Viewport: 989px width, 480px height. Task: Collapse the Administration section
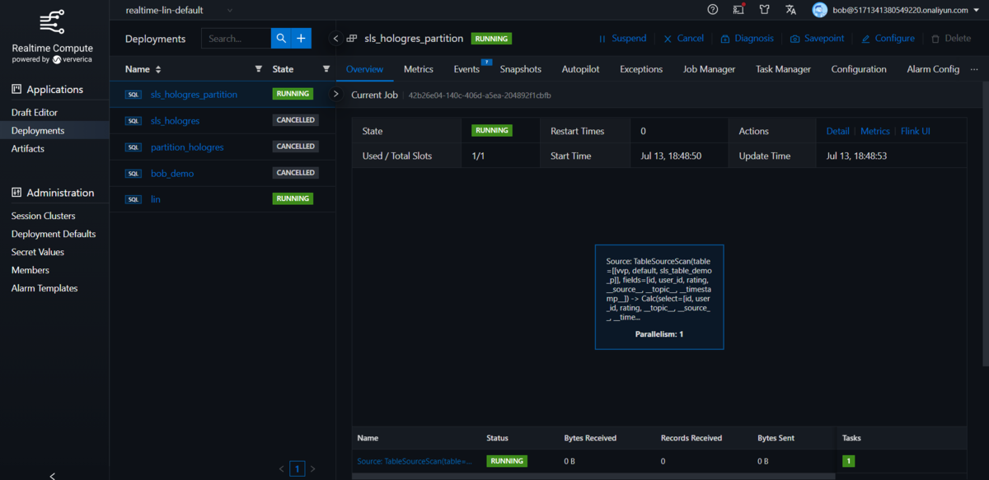click(53, 193)
